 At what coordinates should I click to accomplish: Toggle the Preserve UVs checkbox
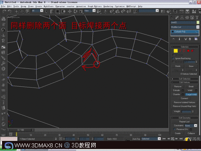coord(175,129)
